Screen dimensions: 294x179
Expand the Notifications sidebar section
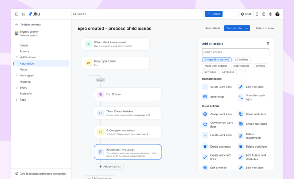pos(17,57)
